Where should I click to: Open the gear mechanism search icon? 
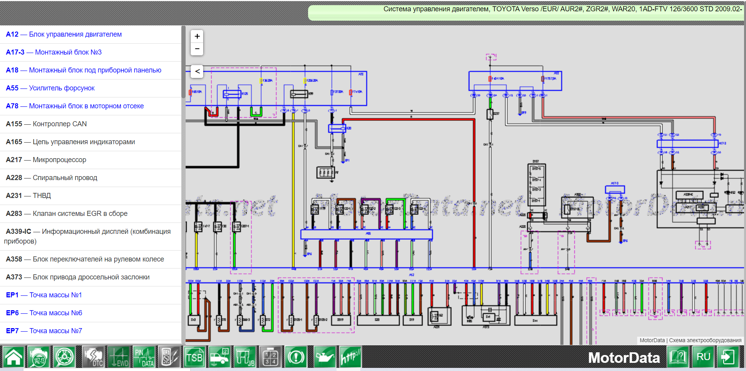(64, 357)
